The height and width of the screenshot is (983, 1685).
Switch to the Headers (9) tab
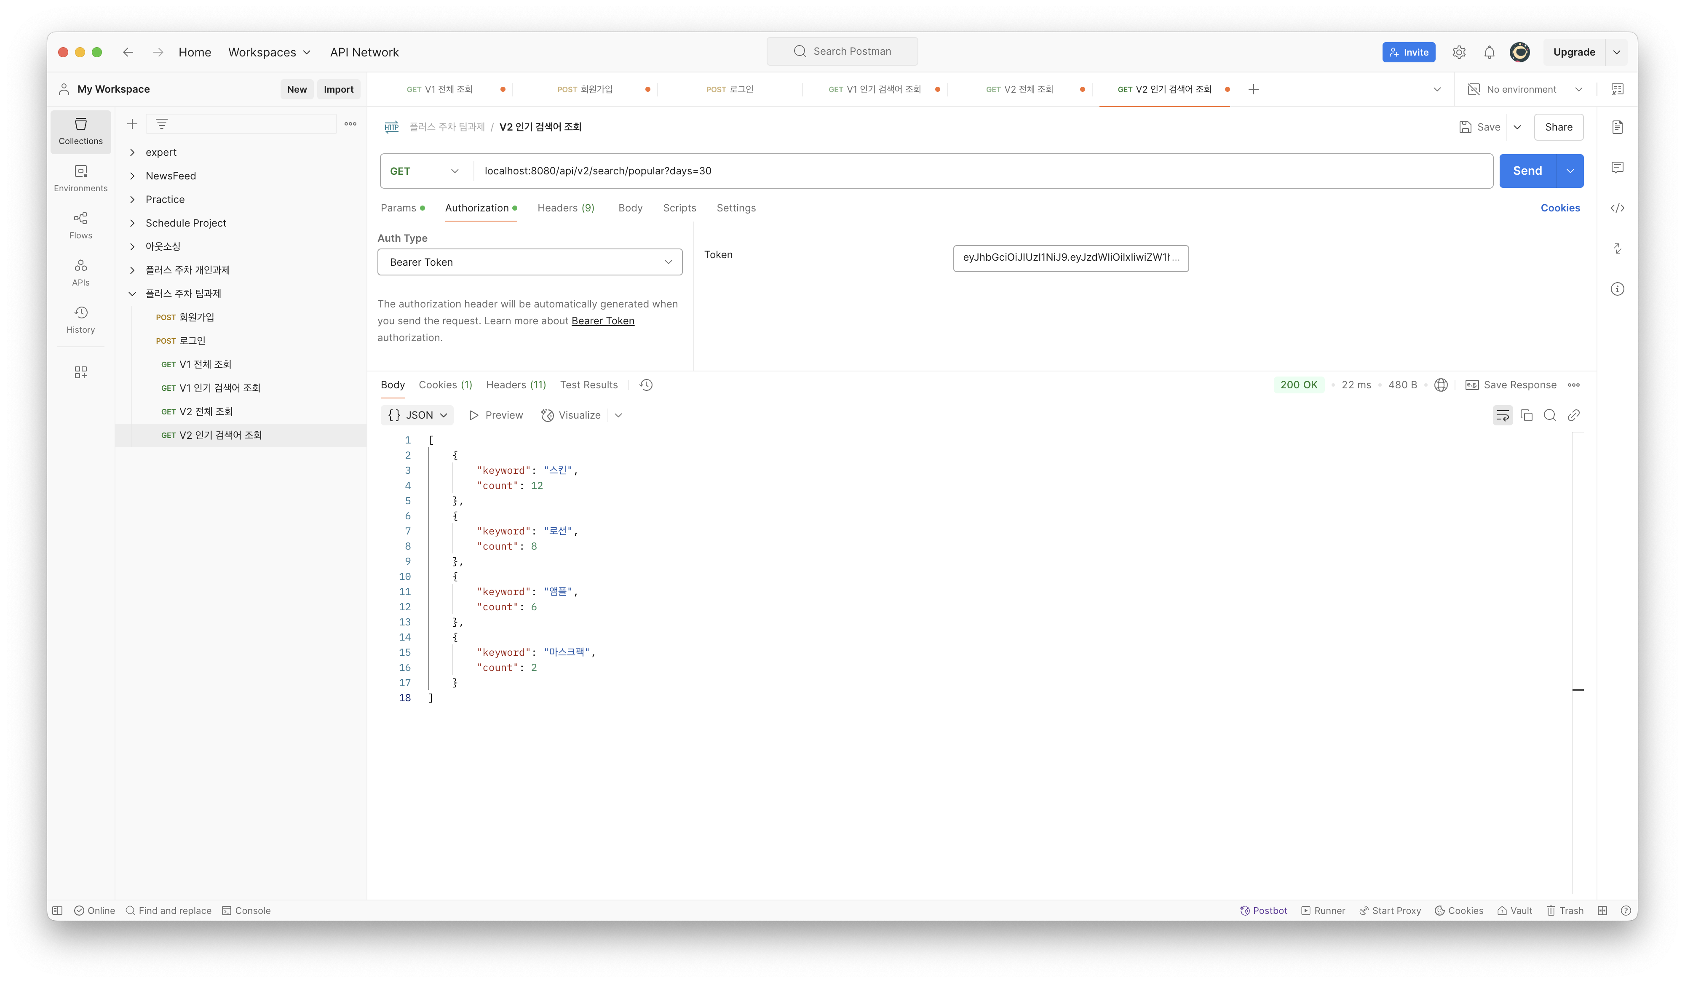coord(566,208)
